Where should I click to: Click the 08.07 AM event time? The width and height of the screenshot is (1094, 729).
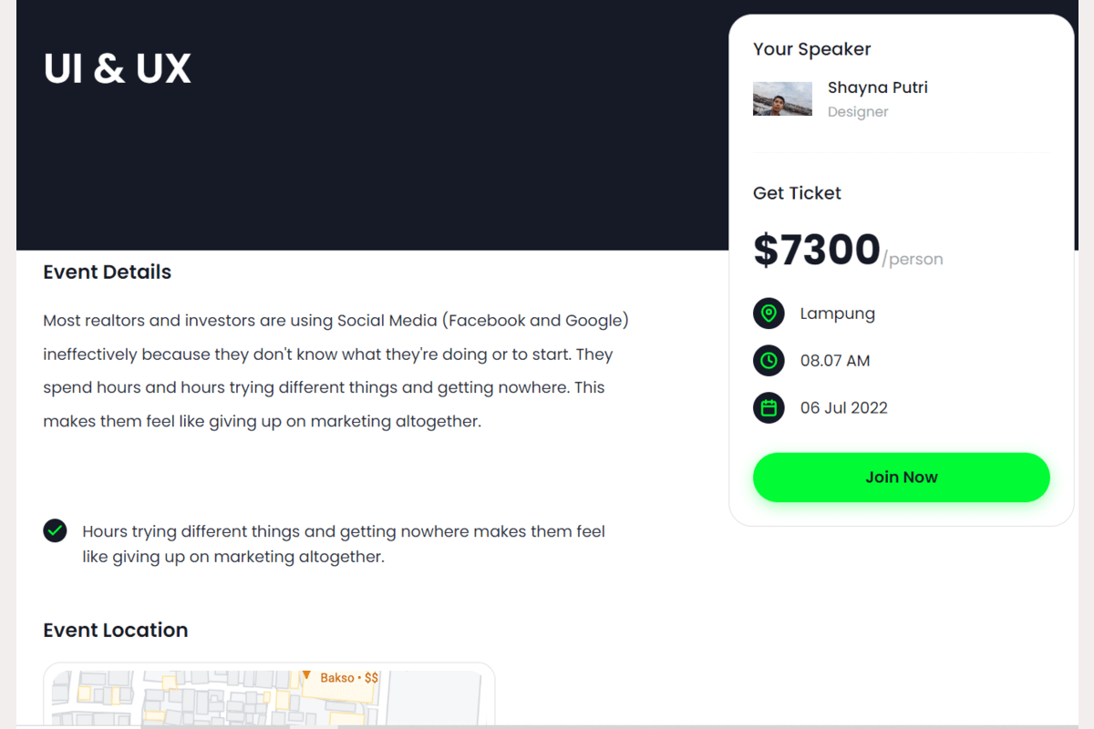tap(835, 361)
